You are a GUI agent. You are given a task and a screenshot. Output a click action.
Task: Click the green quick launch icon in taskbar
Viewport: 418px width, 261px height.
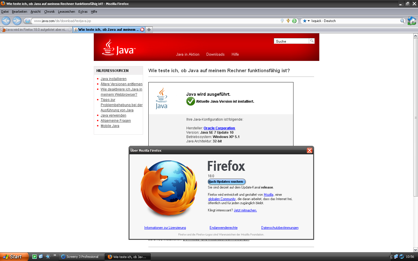coord(34,257)
